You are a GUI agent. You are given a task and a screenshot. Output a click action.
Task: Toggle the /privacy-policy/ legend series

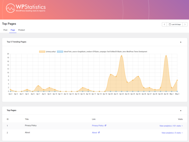tap(51, 51)
